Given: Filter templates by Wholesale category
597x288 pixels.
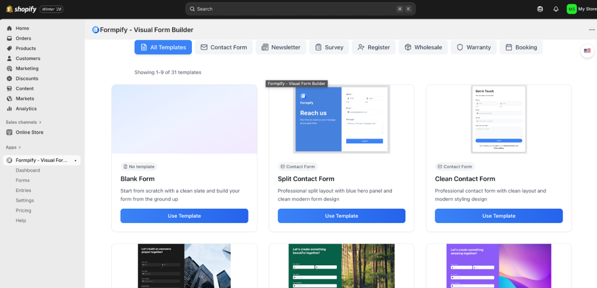Looking at the screenshot, I should [423, 47].
